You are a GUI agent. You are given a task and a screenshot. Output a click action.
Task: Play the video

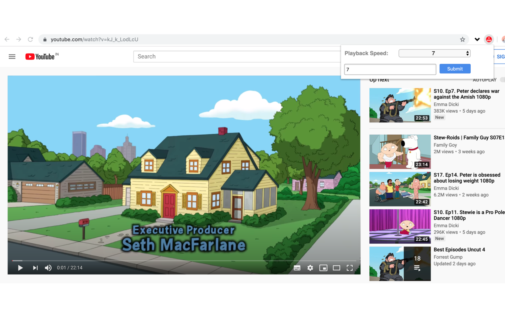click(x=20, y=268)
